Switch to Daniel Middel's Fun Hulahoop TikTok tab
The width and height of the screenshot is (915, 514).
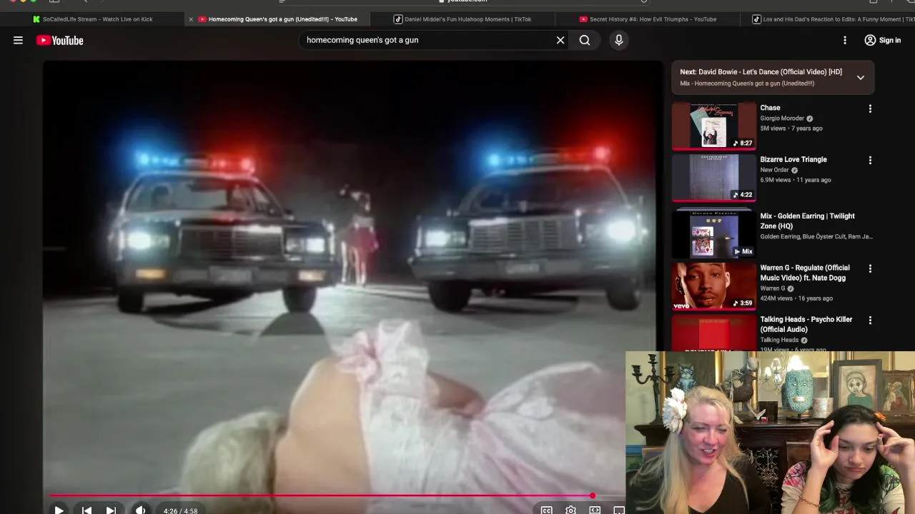click(463, 19)
